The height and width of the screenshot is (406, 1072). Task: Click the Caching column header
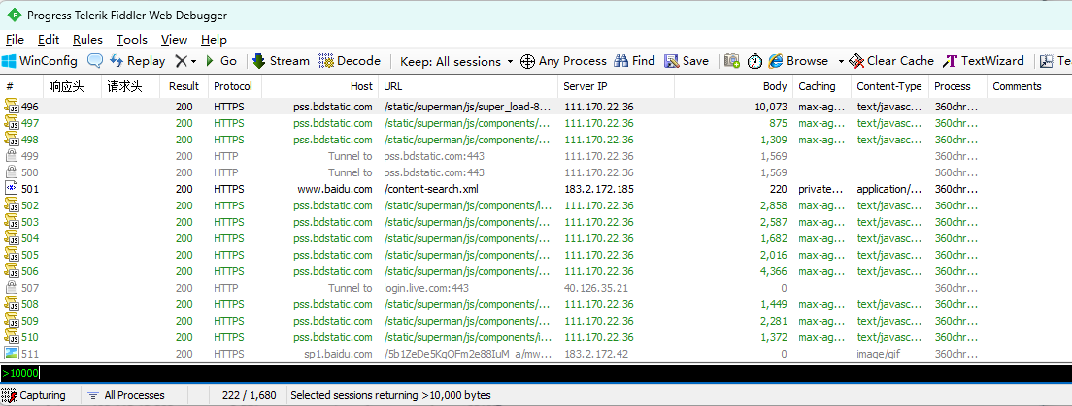[822, 86]
